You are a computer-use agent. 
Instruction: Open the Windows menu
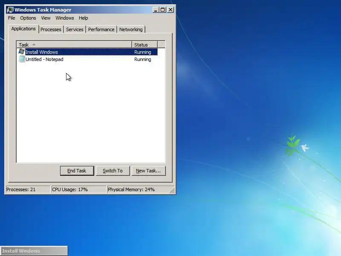pos(65,18)
